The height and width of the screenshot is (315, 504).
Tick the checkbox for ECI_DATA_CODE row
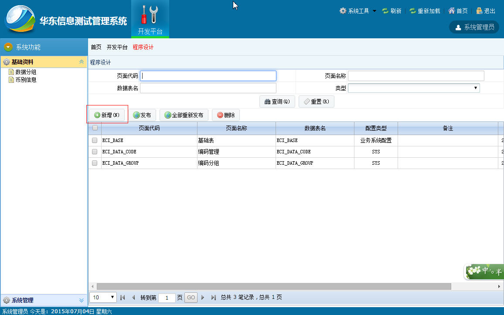[x=95, y=152]
